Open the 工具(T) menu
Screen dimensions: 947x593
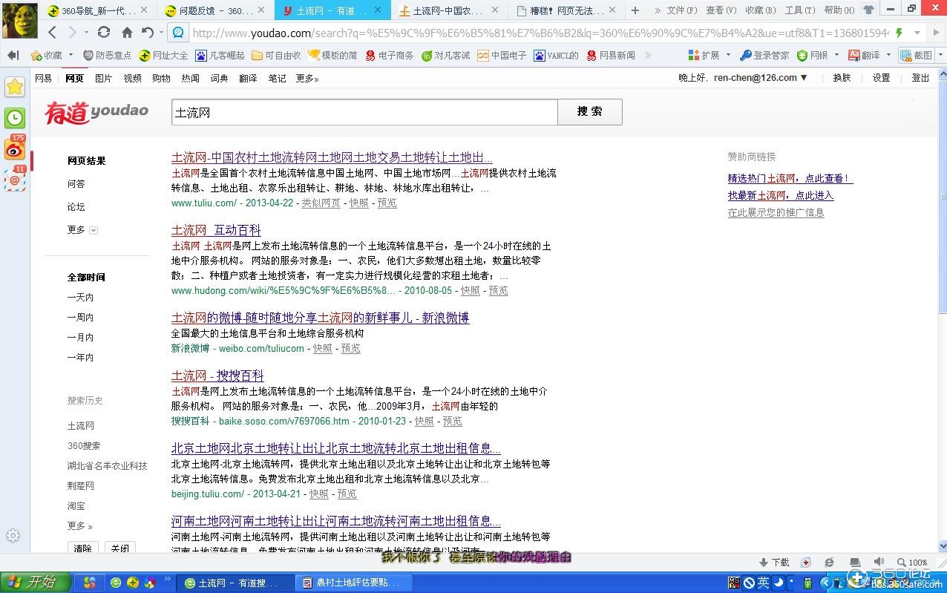tap(800, 10)
